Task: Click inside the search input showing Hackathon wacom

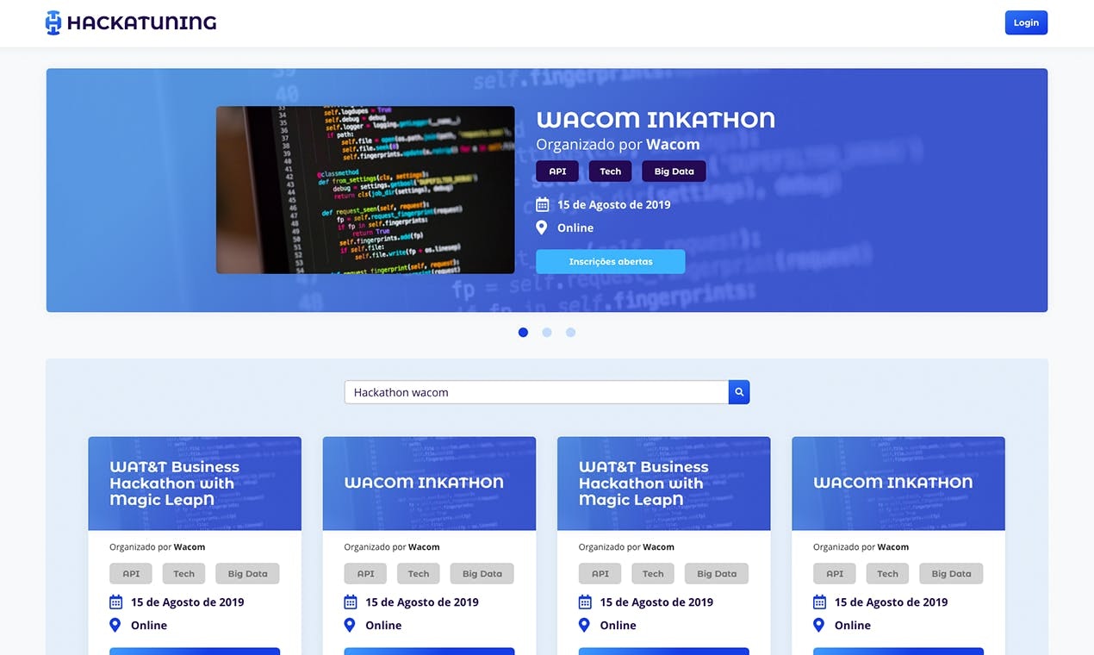Action: [534, 392]
